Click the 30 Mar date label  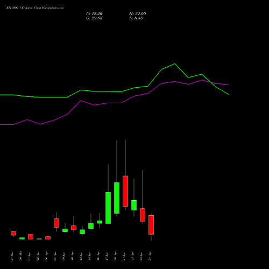click(x=20, y=256)
